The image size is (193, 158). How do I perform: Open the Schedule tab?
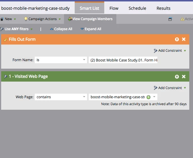tap(137, 8)
